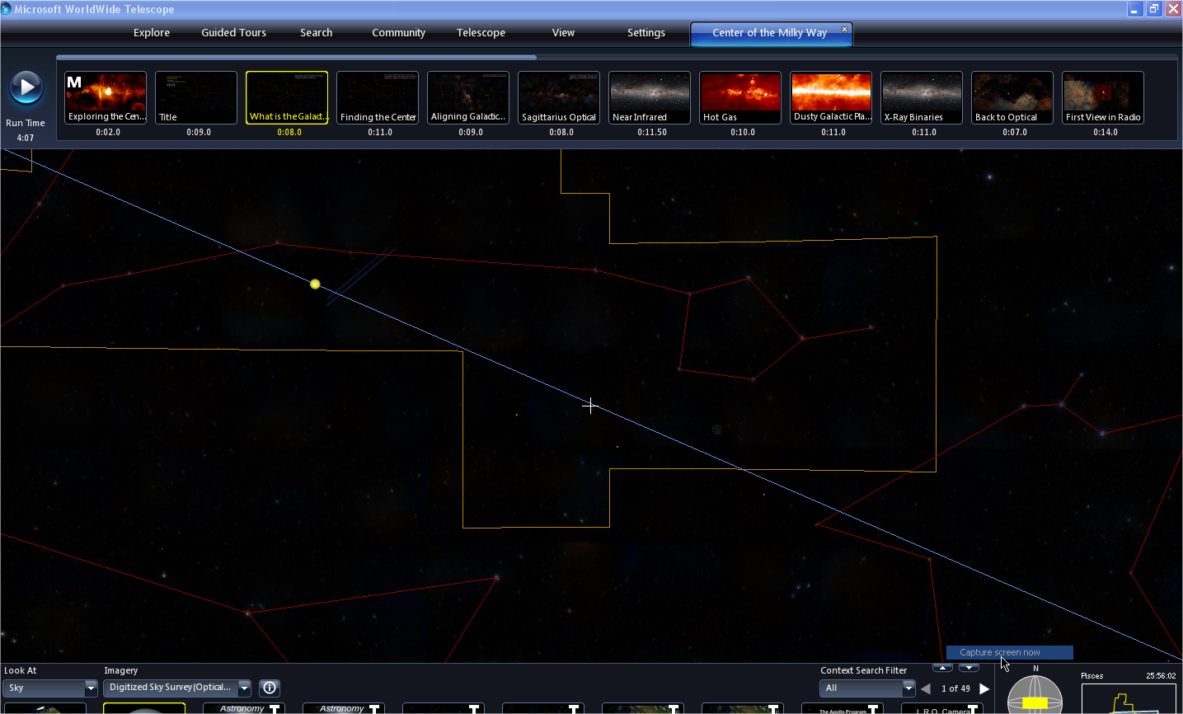Go to previous context results page

pos(926,688)
